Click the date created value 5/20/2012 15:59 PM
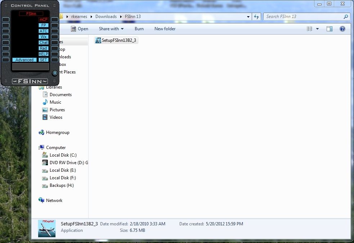354x243 pixels. point(224,224)
